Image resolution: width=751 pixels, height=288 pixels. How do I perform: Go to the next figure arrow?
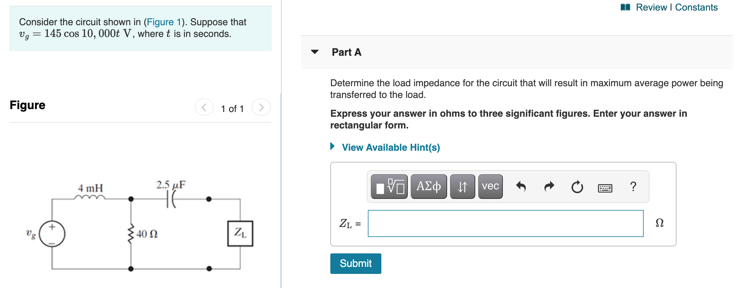(261, 107)
